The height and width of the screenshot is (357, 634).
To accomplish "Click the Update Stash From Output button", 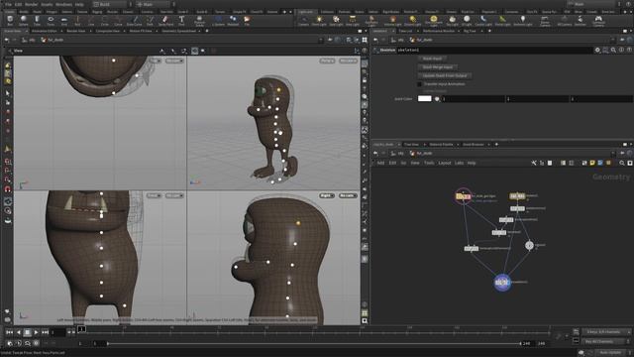I will click(445, 75).
